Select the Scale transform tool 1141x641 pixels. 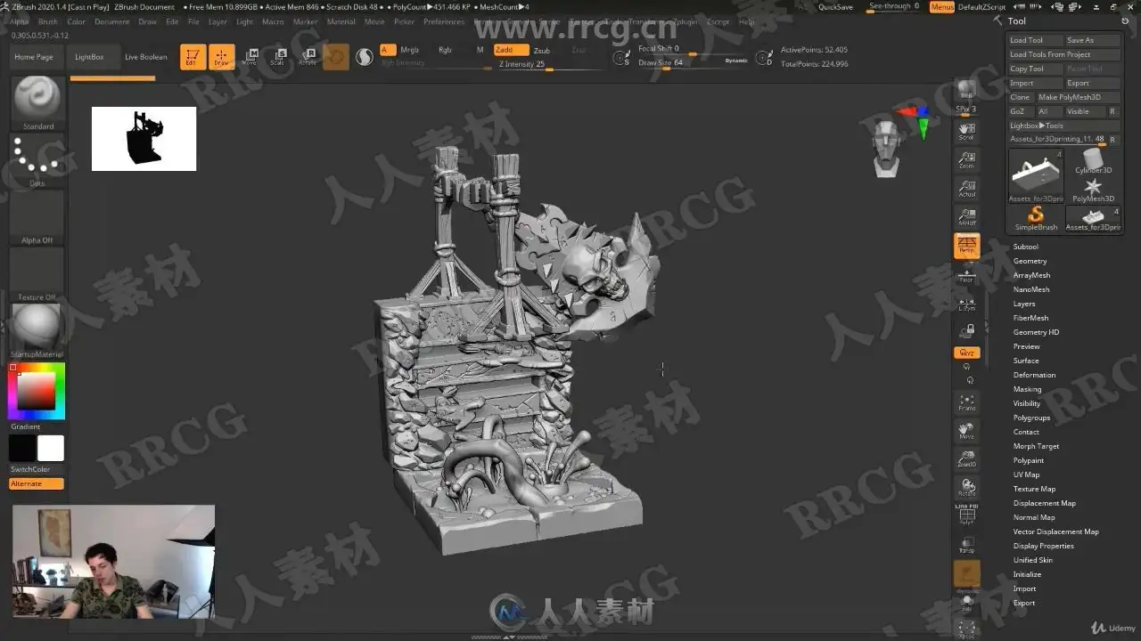click(x=278, y=57)
